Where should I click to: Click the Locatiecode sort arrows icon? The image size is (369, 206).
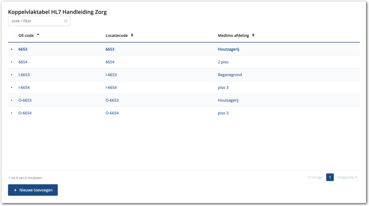click(x=132, y=35)
